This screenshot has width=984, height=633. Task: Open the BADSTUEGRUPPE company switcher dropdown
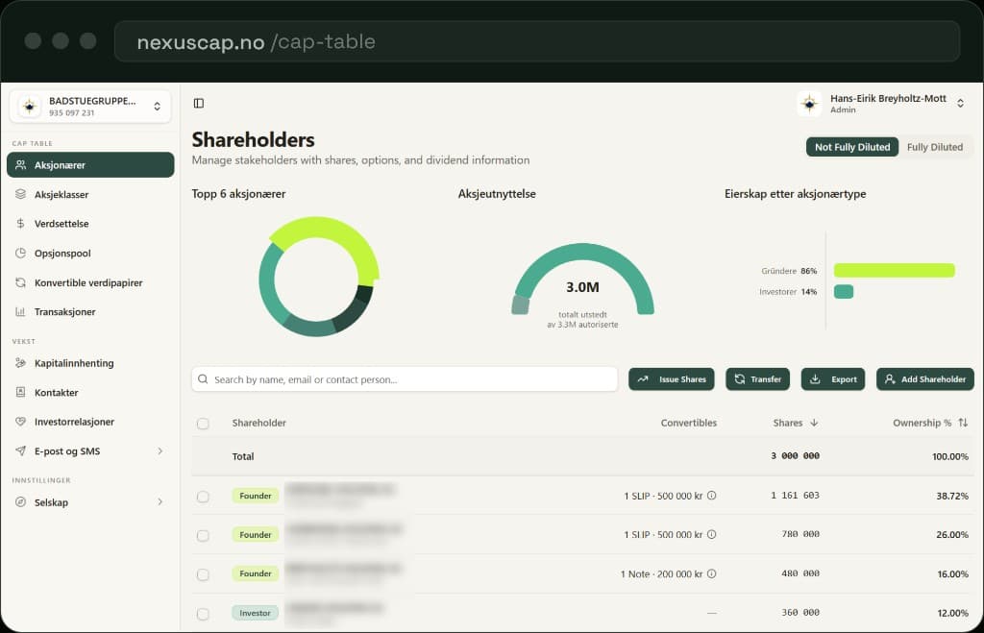[90, 106]
